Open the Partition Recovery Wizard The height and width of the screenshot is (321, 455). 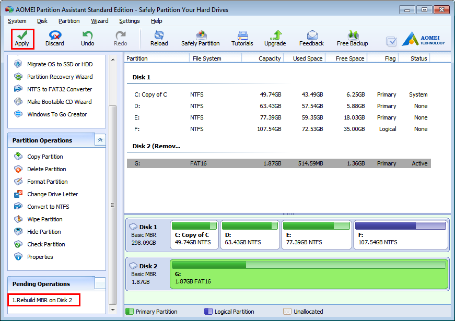pos(54,77)
